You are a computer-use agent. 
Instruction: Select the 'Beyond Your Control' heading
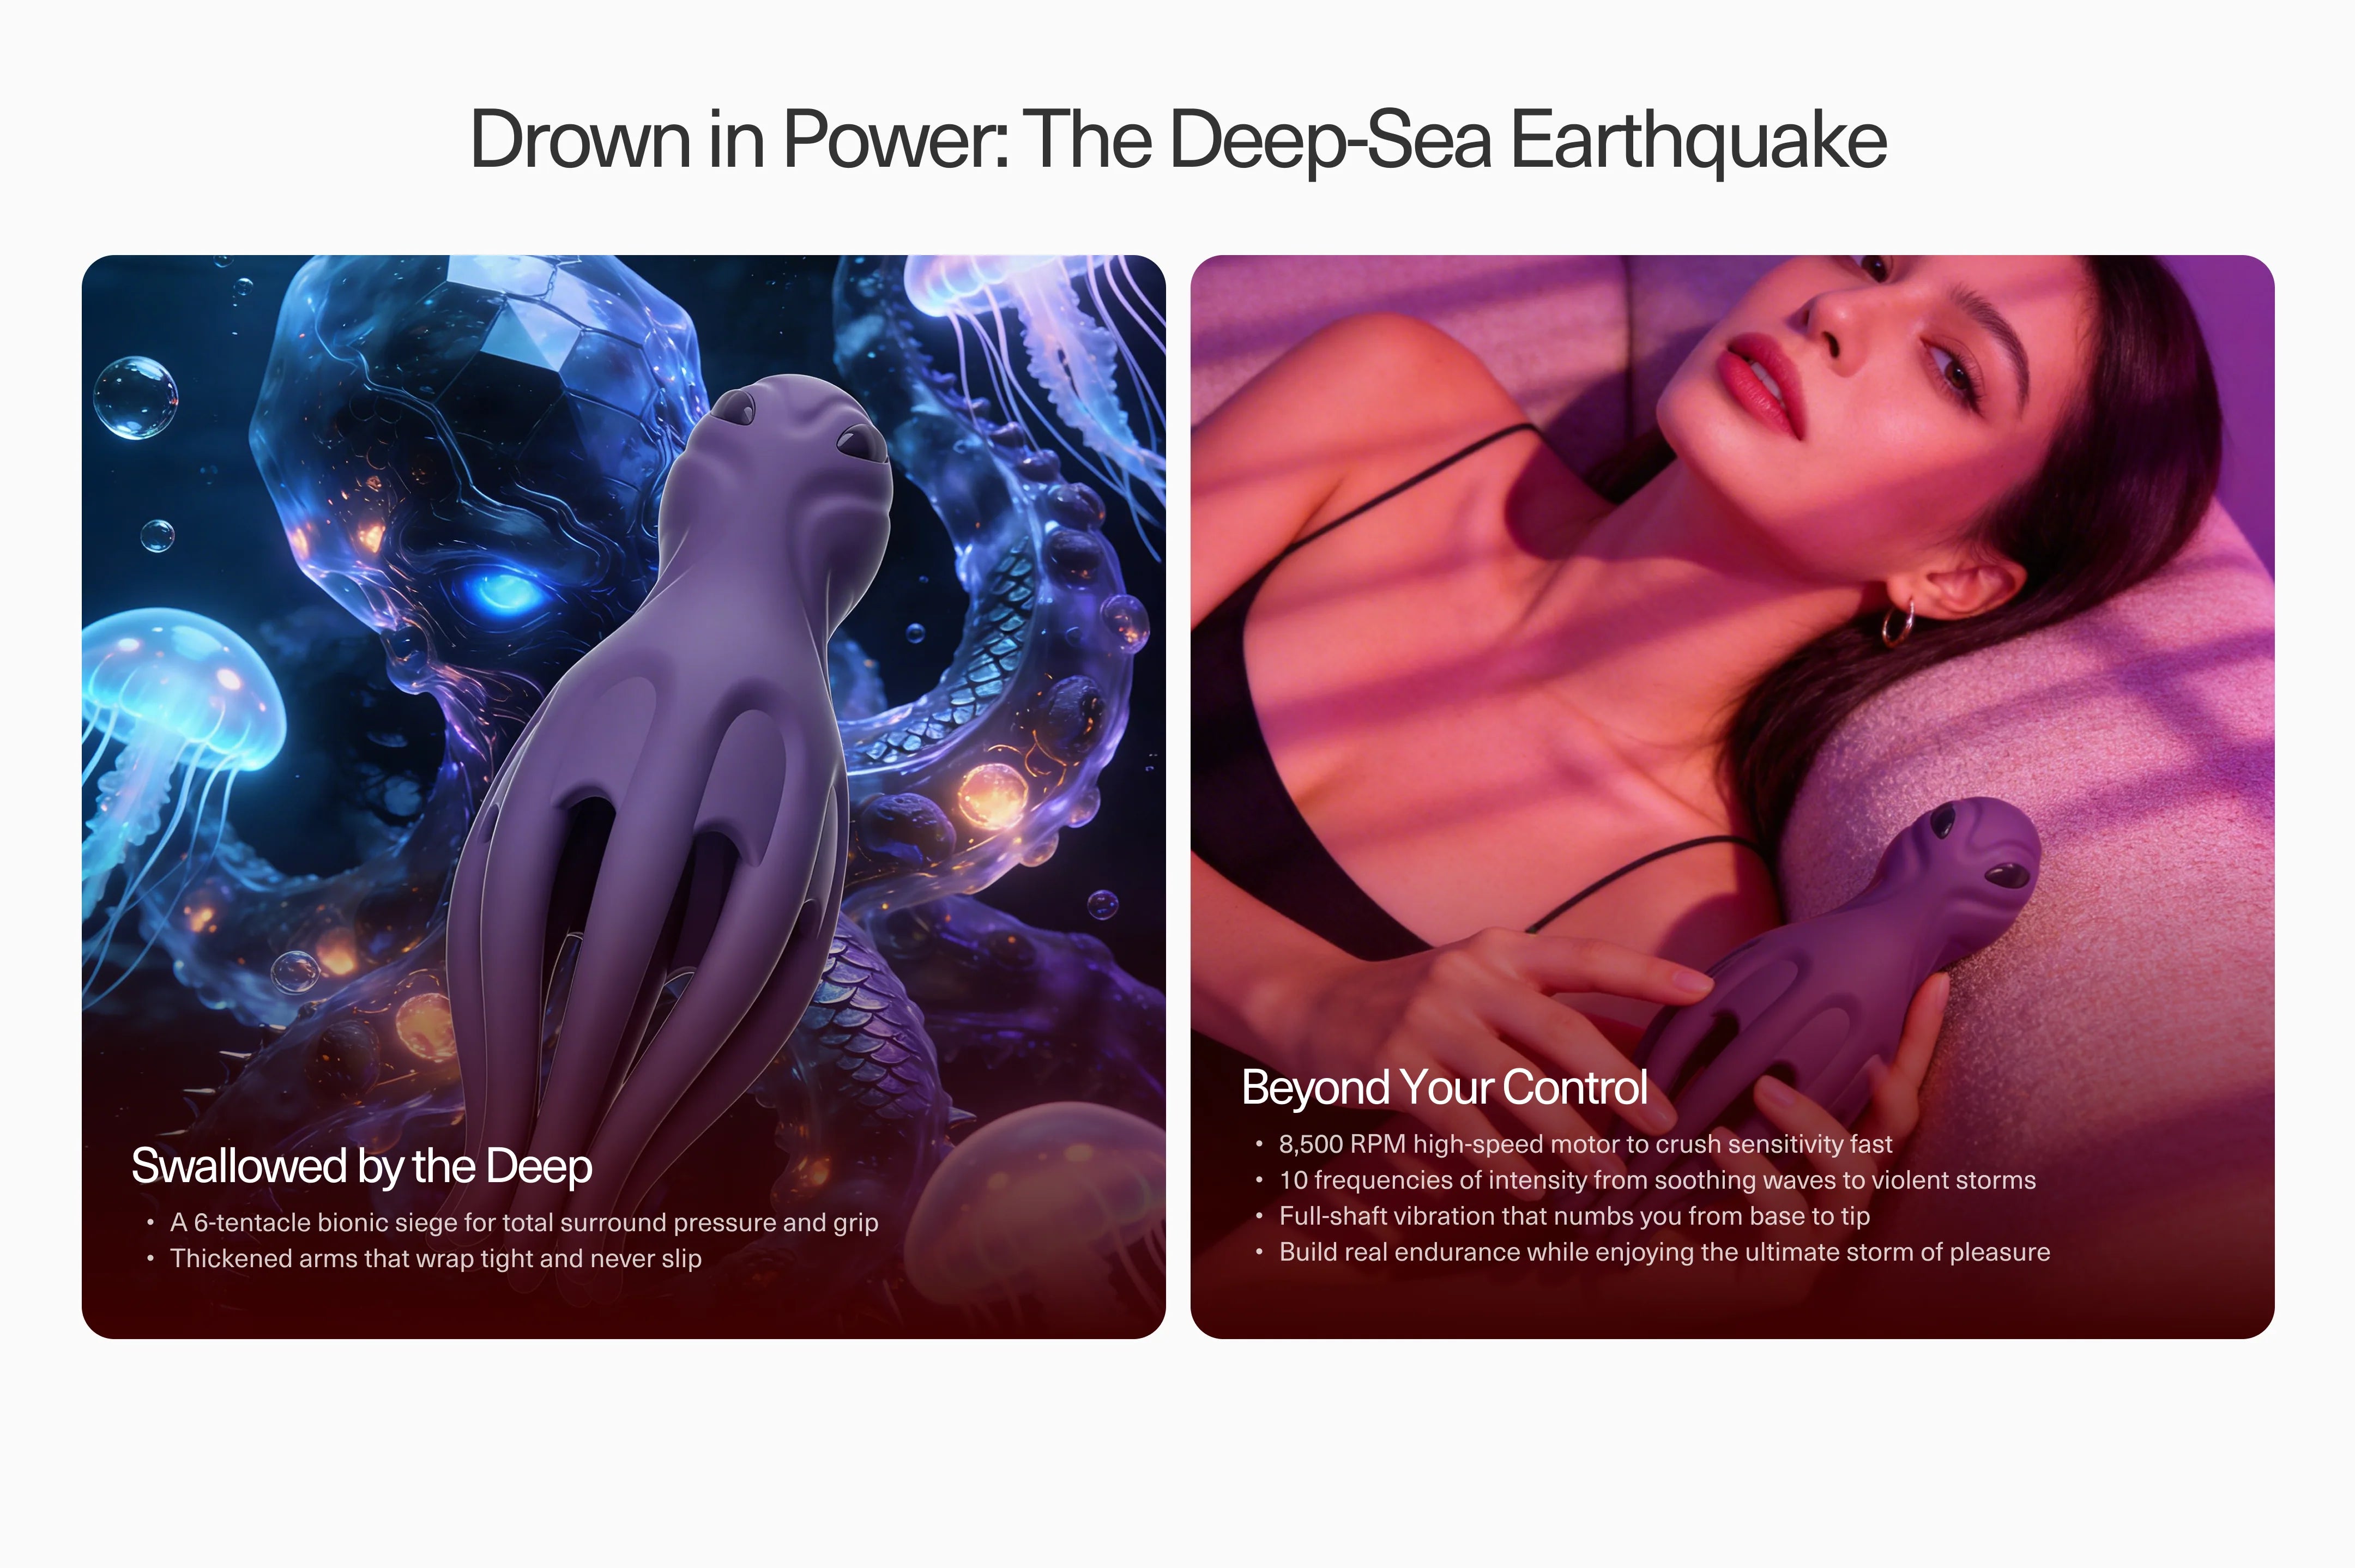point(1444,1087)
